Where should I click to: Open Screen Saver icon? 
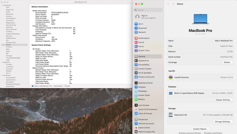tap(136, 95)
